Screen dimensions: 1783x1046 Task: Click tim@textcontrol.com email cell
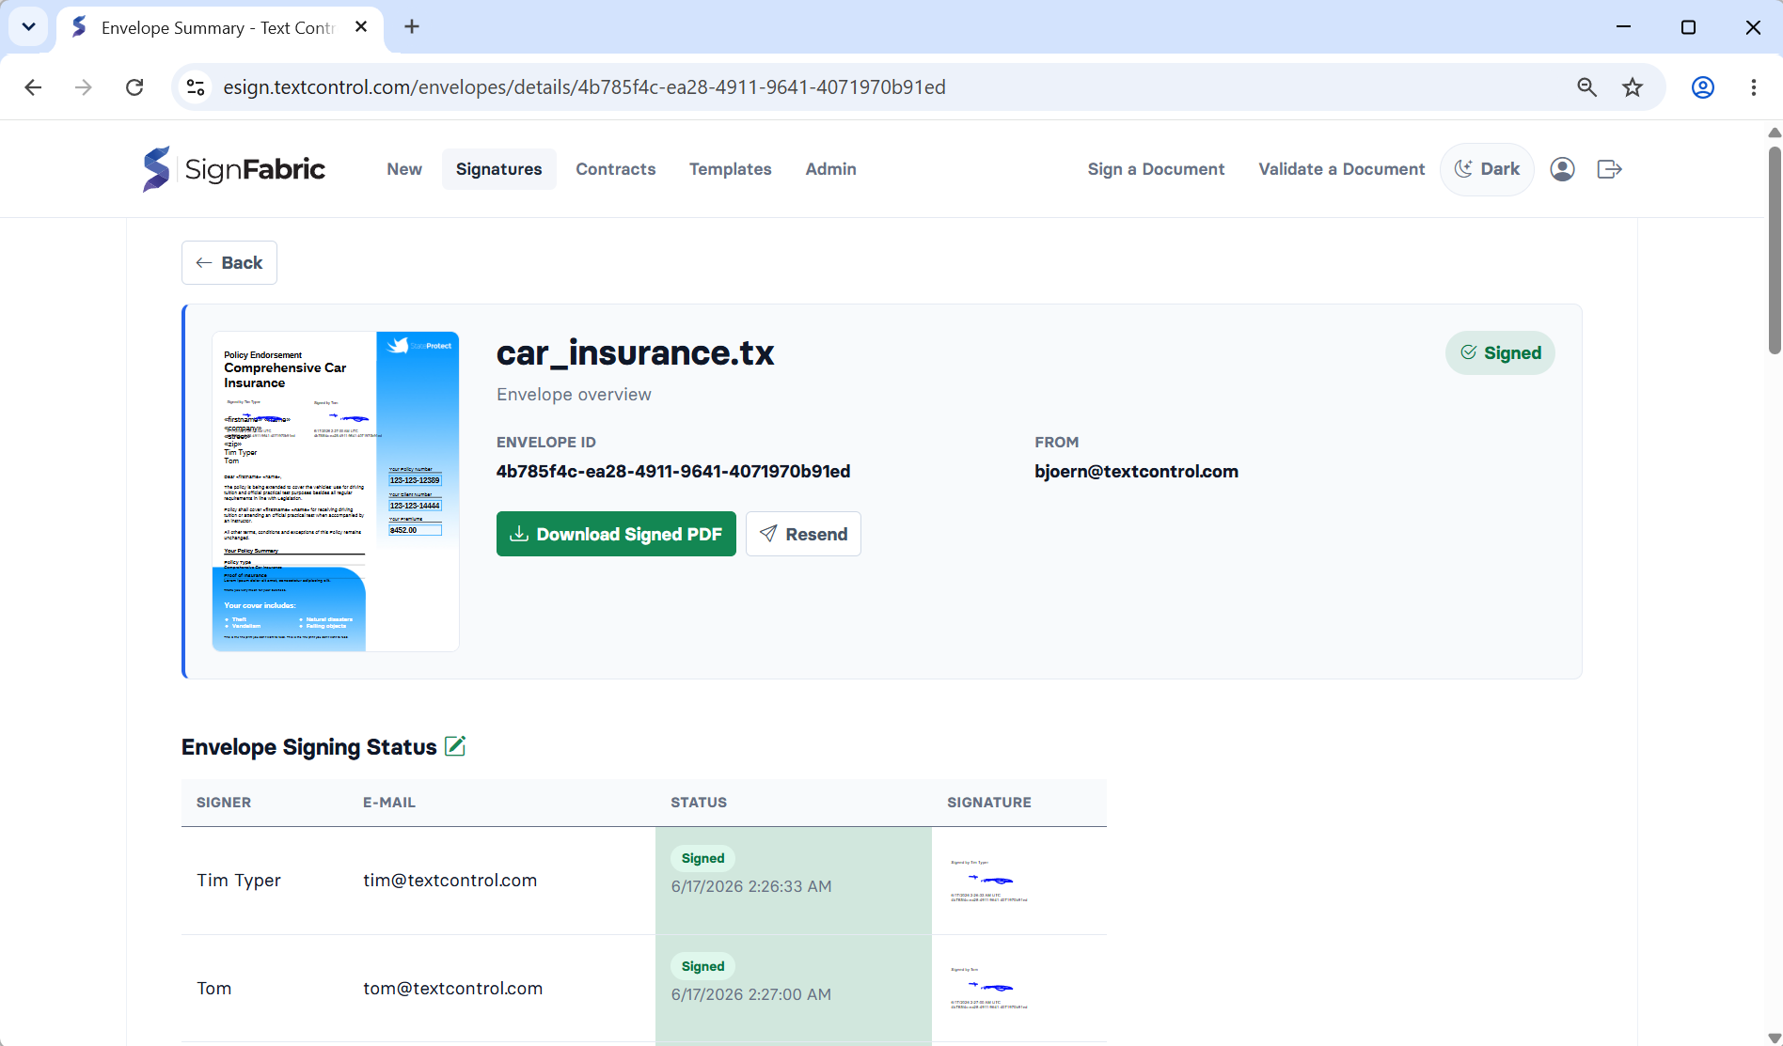450,881
